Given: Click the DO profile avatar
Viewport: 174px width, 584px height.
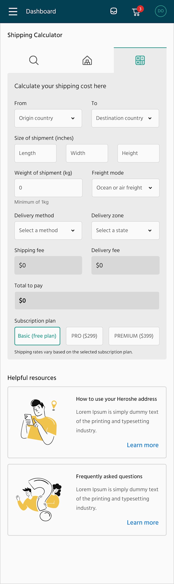Looking at the screenshot, I should coord(161,11).
